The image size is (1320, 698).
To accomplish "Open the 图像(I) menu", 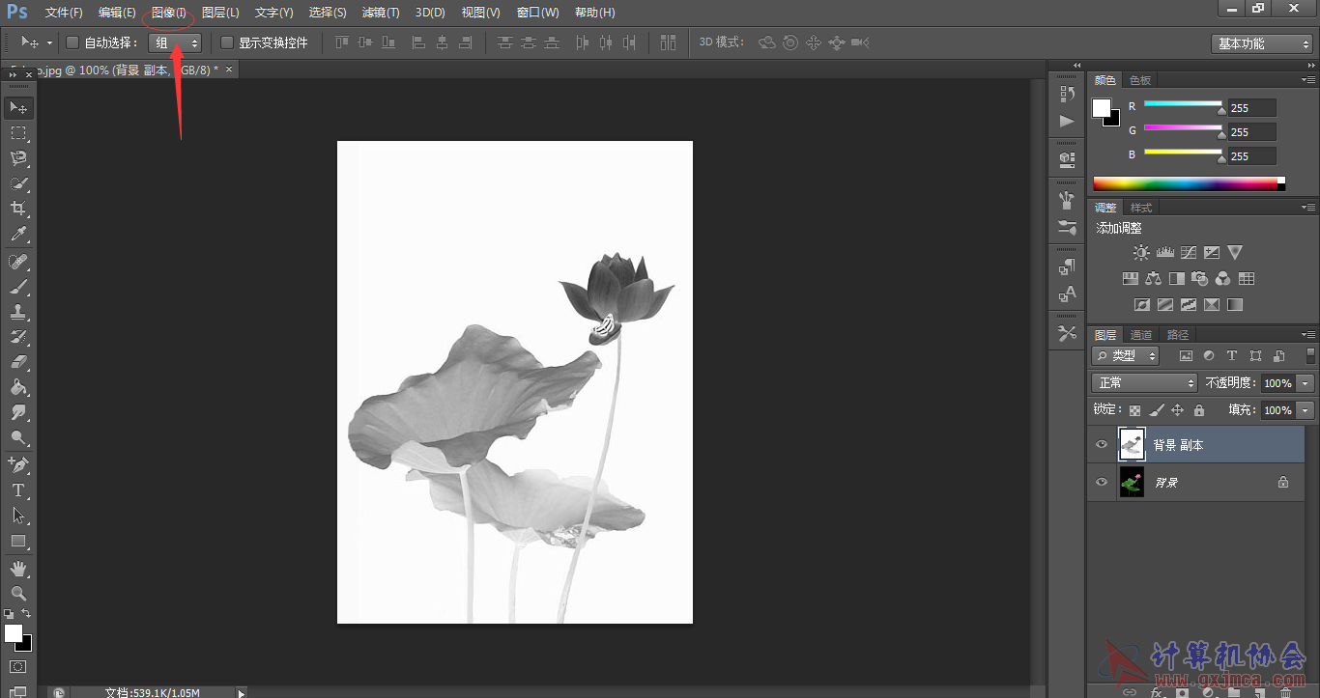I will 169,13.
